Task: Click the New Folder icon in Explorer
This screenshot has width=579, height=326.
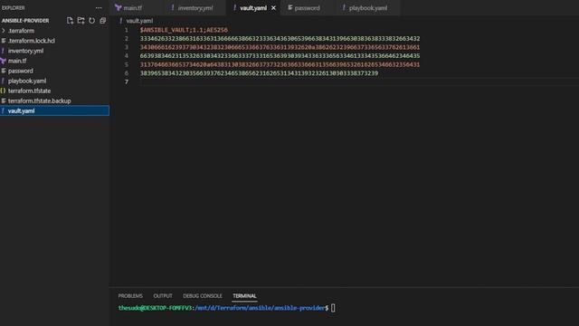Action: point(81,21)
